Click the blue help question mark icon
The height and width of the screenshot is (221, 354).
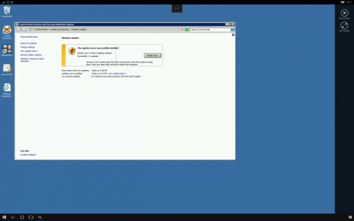233,35
